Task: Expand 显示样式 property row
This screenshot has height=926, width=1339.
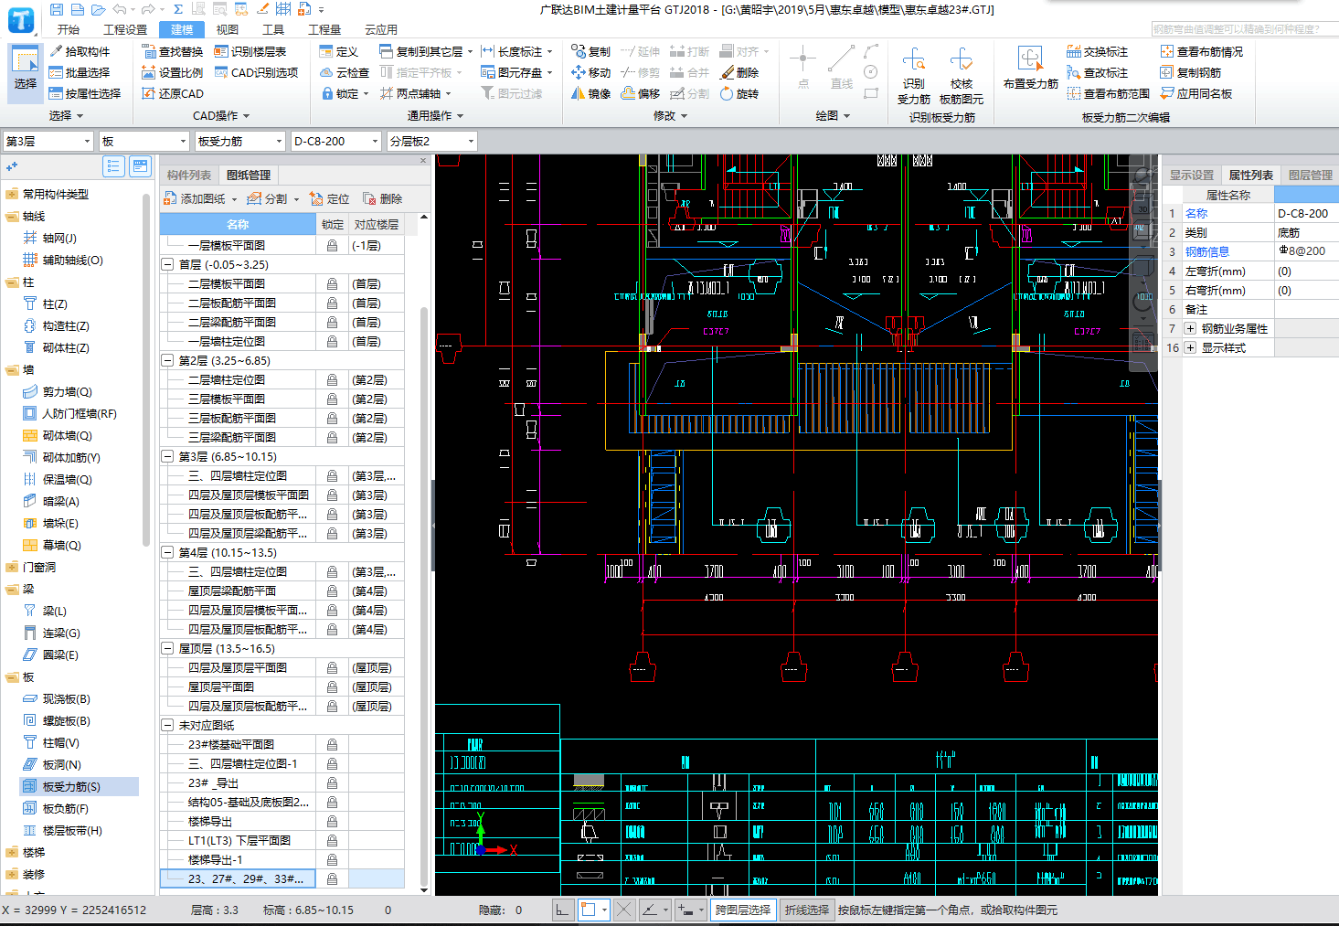Action: tap(1190, 347)
